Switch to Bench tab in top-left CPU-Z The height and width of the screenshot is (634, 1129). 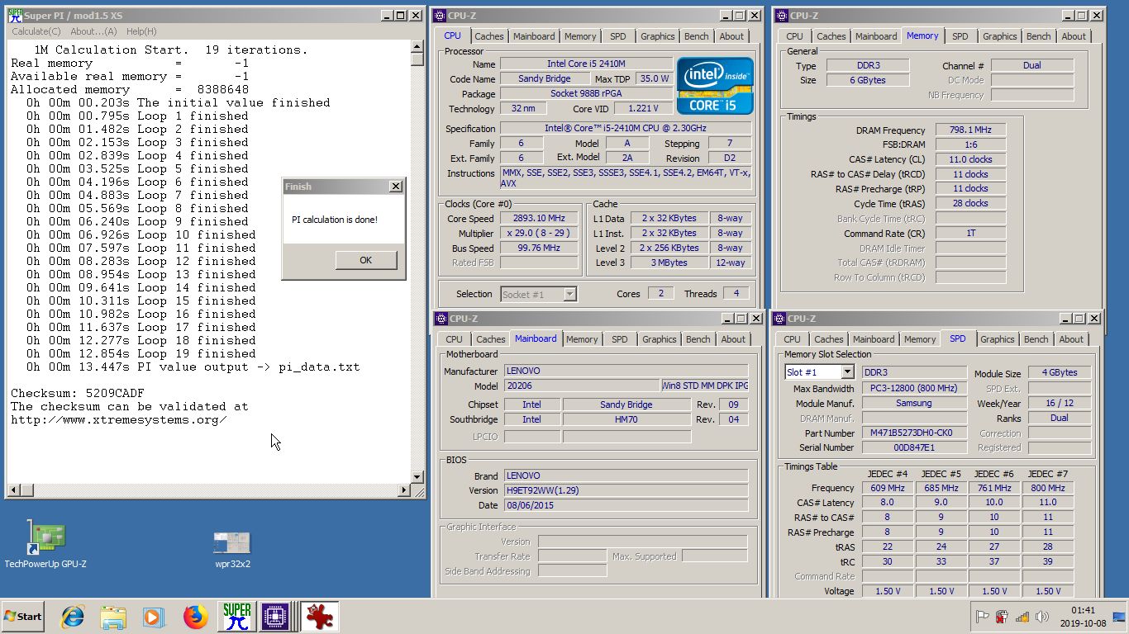click(697, 36)
